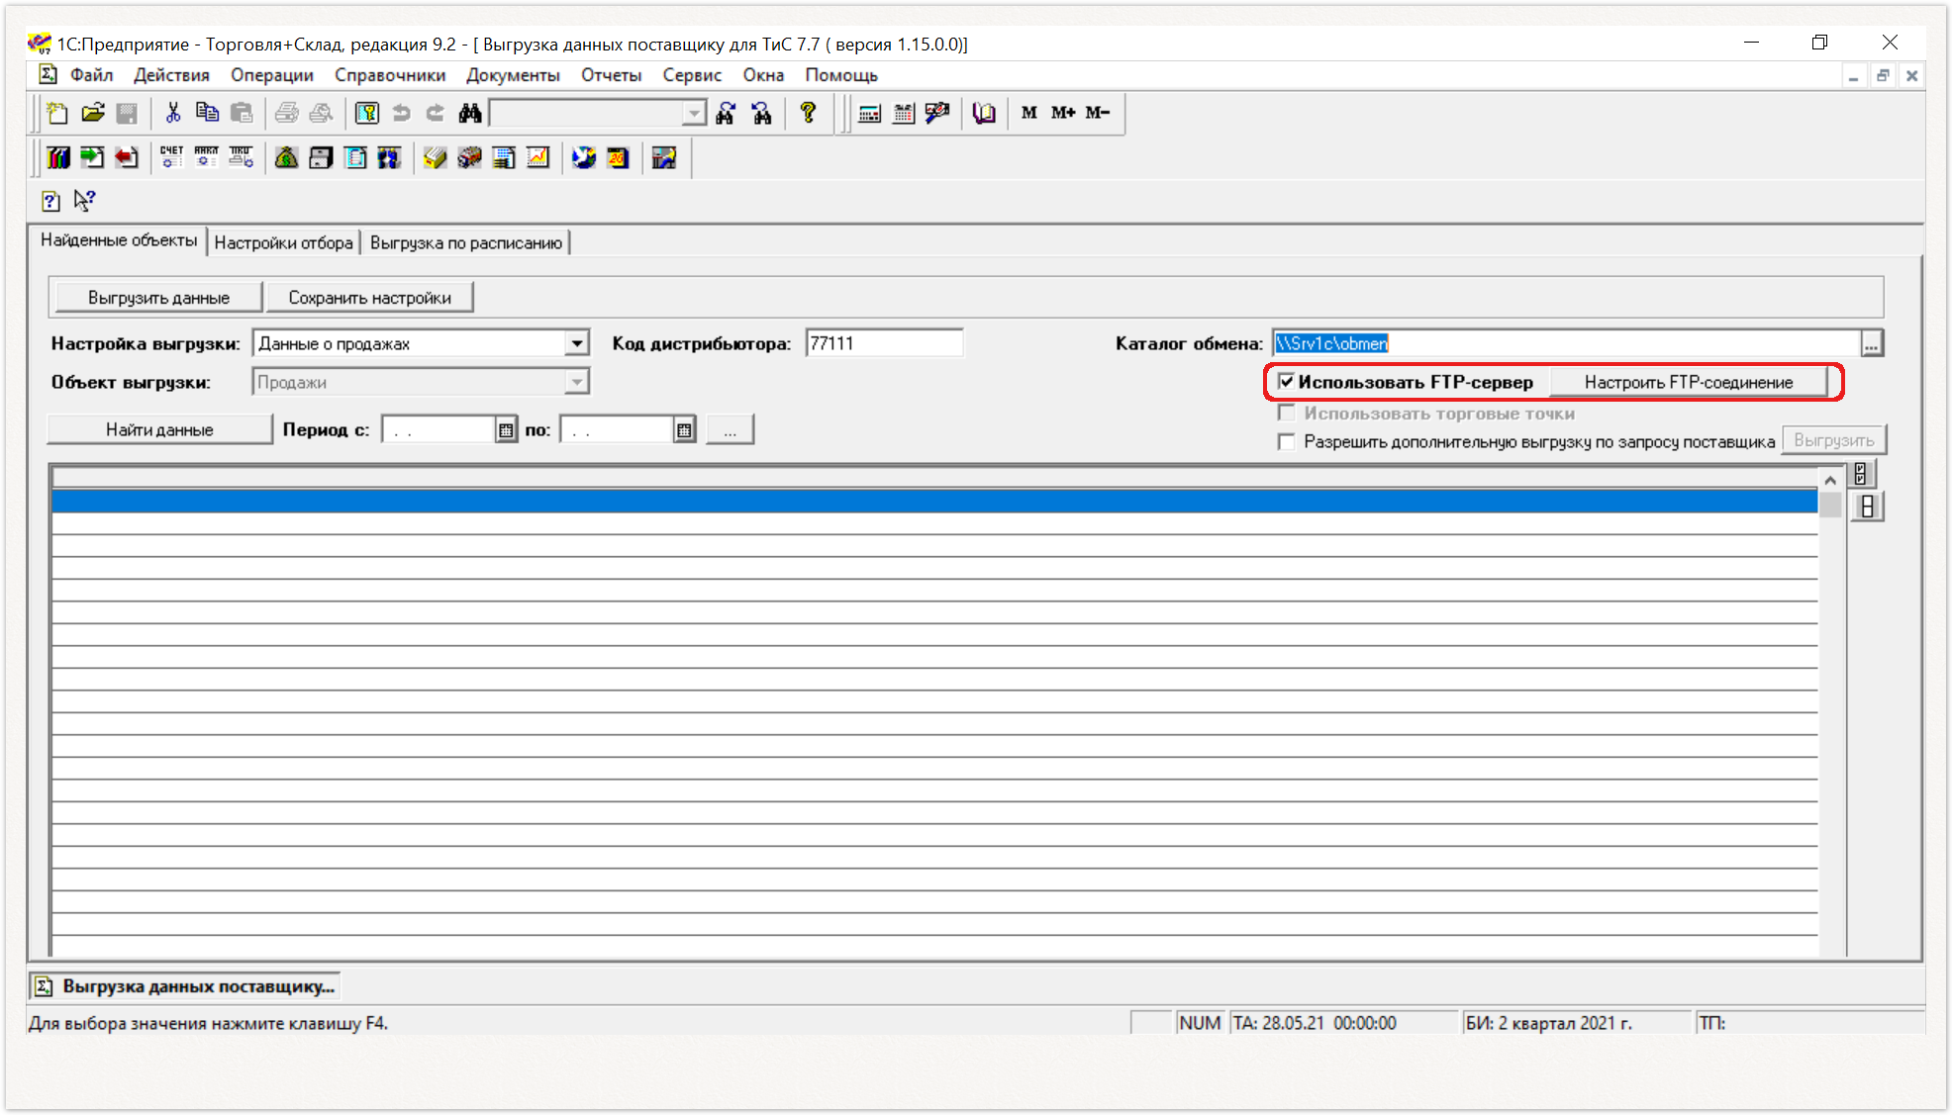Screen dimensions: 1952x1115
Task: Click the description help page icon
Action: tap(50, 202)
